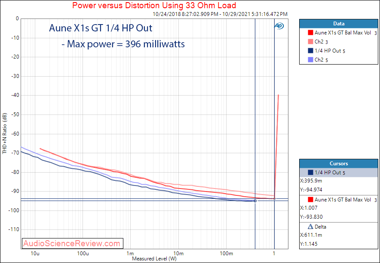Click the pink Ch2 3 swatch in Data legend

[310, 41]
